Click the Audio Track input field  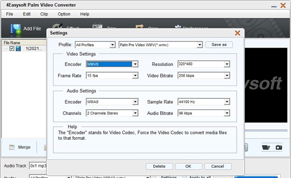pos(38,166)
